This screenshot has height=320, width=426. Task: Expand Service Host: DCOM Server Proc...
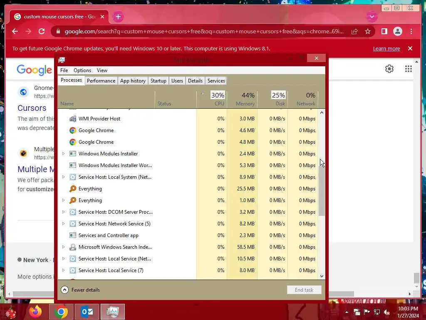[63, 212]
